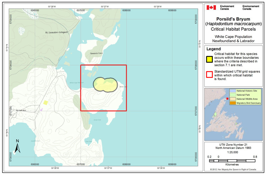Click the yellow critical habitat legend square
The image size is (266, 175).
[210, 59]
